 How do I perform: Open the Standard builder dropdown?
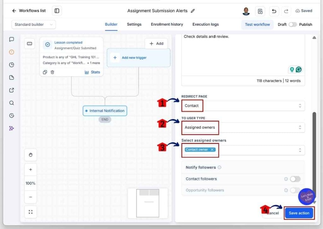(33, 25)
